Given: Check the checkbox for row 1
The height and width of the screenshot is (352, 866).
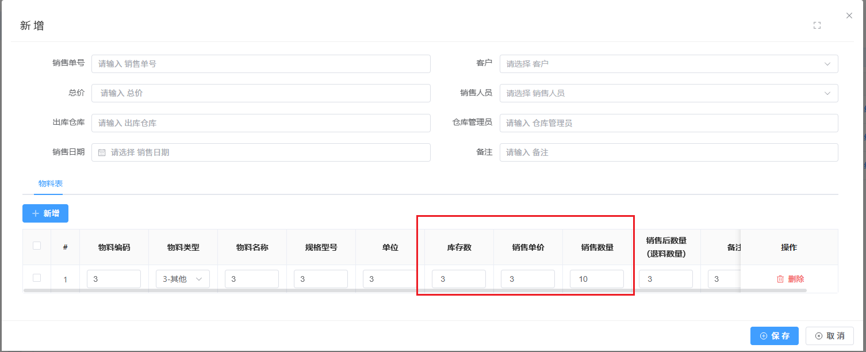Looking at the screenshot, I should click(x=37, y=278).
